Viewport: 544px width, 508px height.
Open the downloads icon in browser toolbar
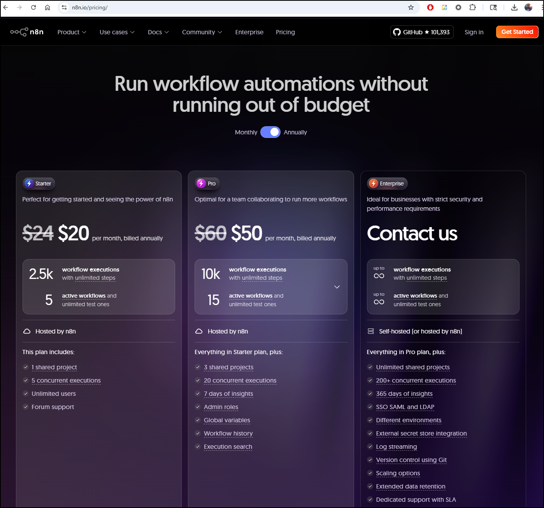(x=514, y=7)
